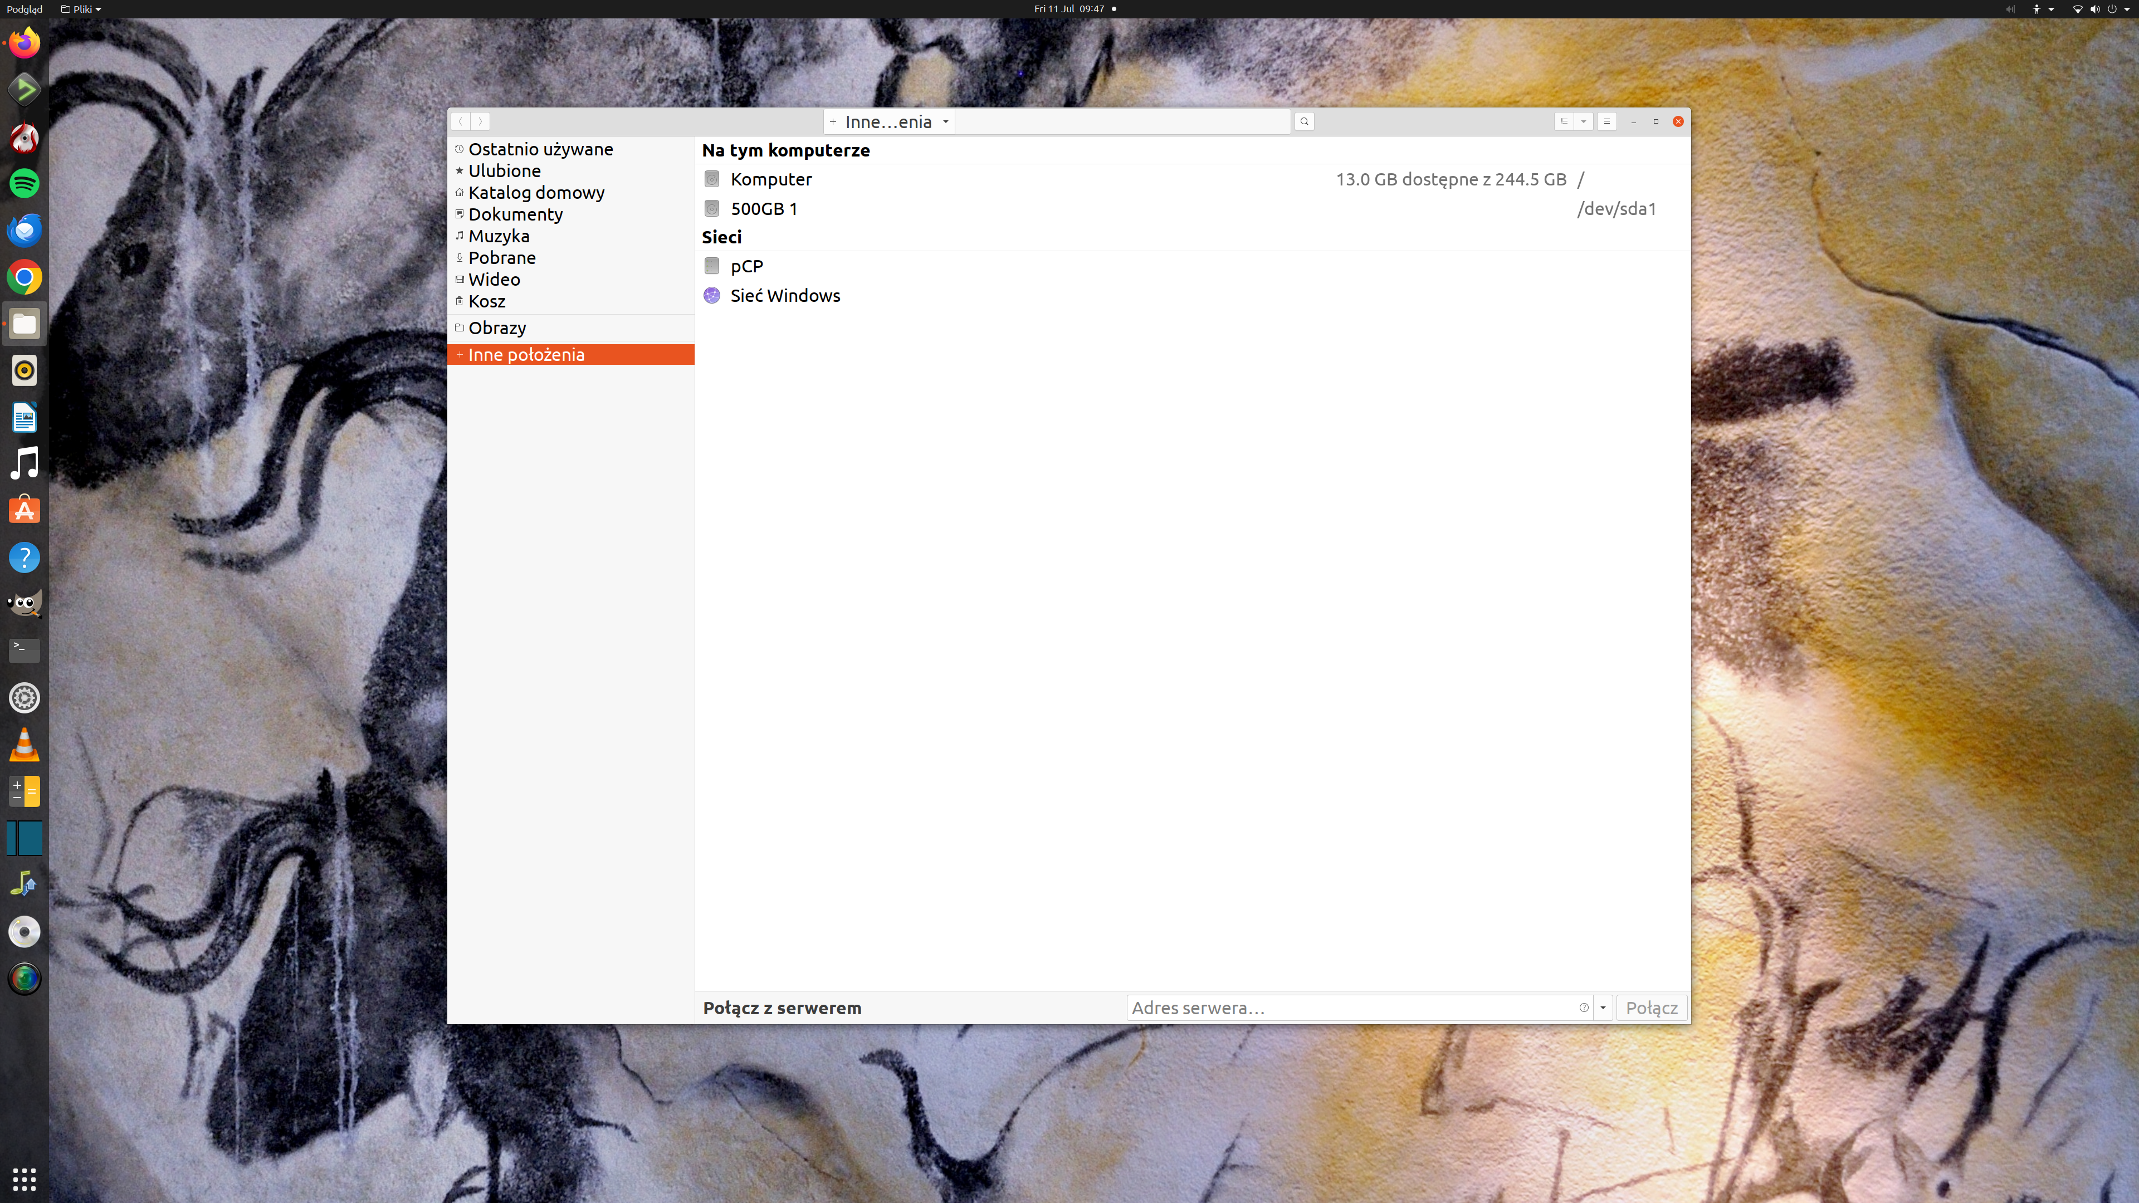
Task: Open view options dropdown arrow
Action: pyautogui.click(x=1584, y=121)
